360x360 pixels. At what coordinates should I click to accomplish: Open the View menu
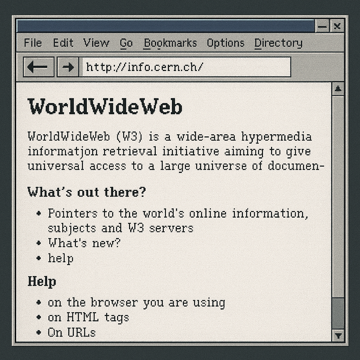96,43
